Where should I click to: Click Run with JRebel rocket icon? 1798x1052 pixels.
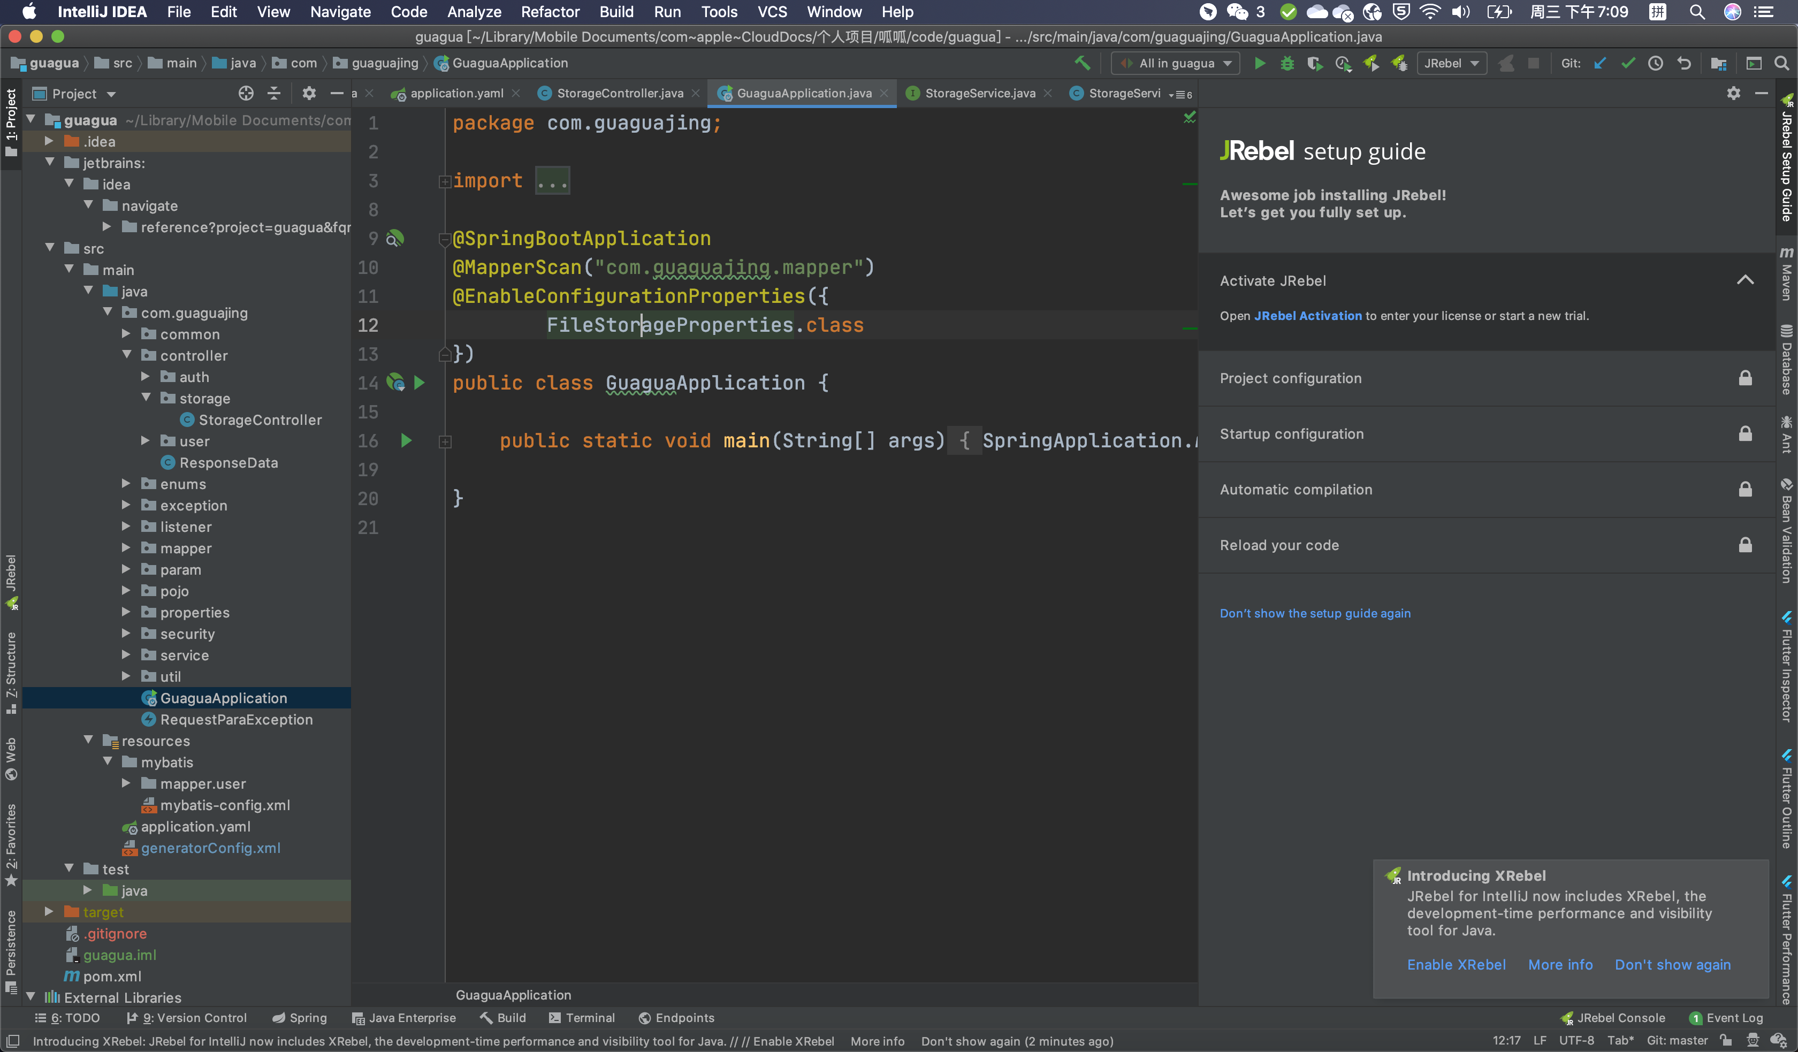pos(1370,63)
